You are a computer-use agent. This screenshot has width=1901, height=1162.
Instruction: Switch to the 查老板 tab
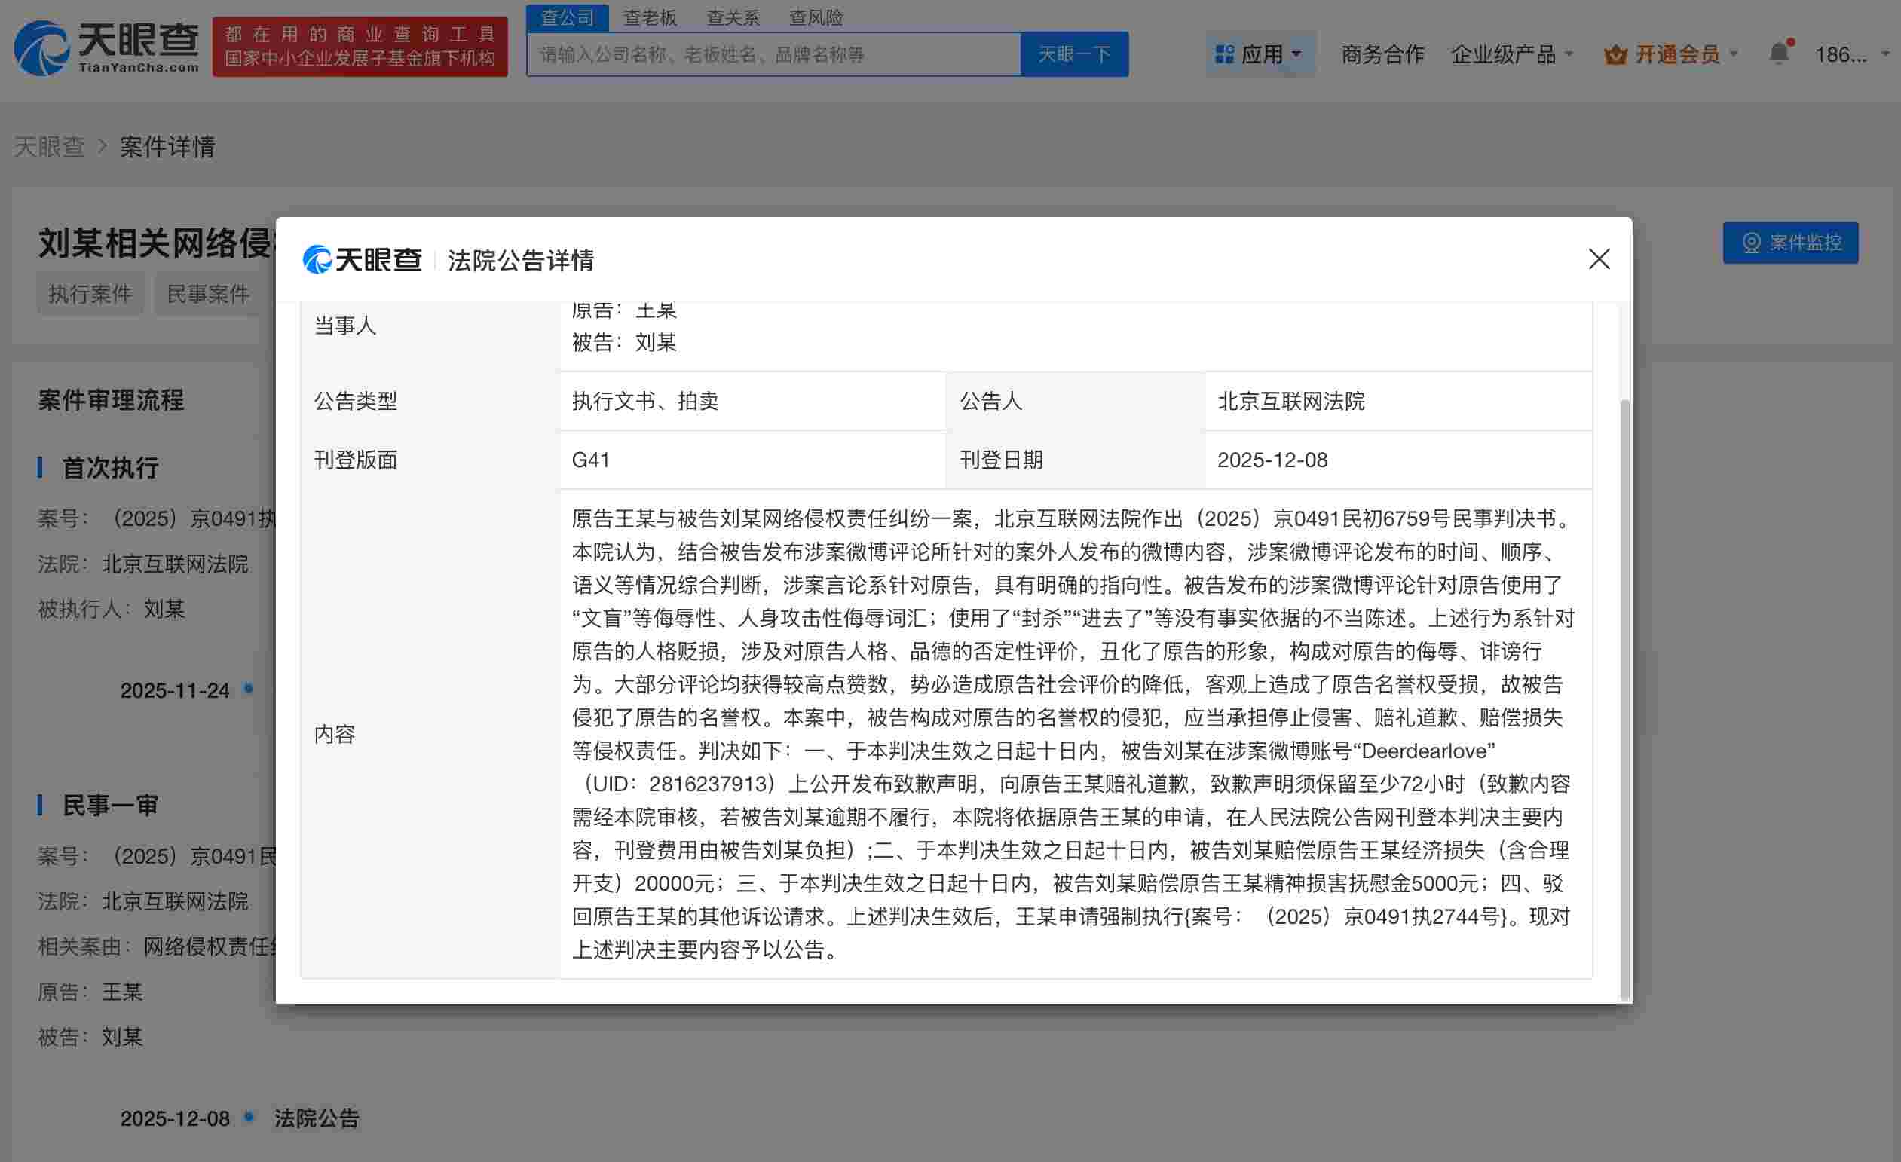pyautogui.click(x=651, y=17)
